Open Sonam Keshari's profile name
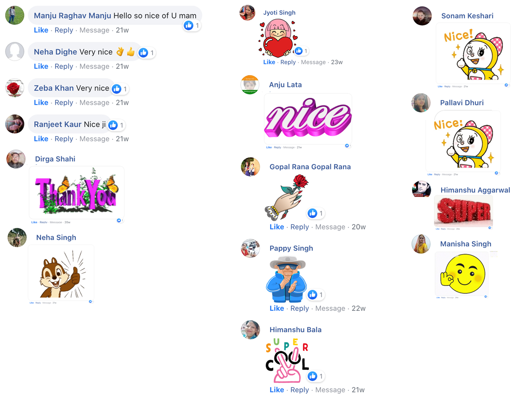Viewport: 517px width, 401px height. (467, 16)
